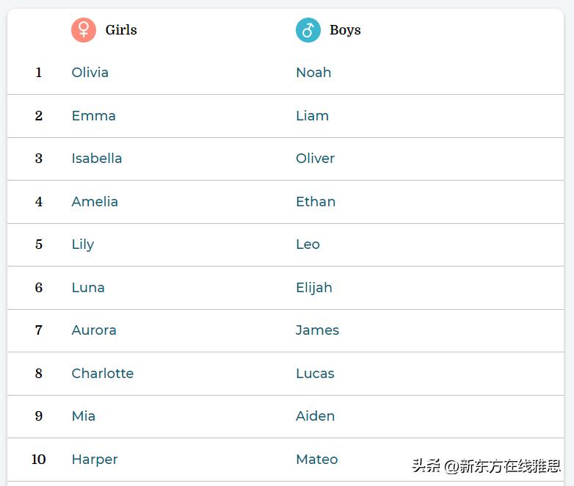This screenshot has height=486, width=574.
Task: Select the girl name Harper
Action: click(95, 460)
